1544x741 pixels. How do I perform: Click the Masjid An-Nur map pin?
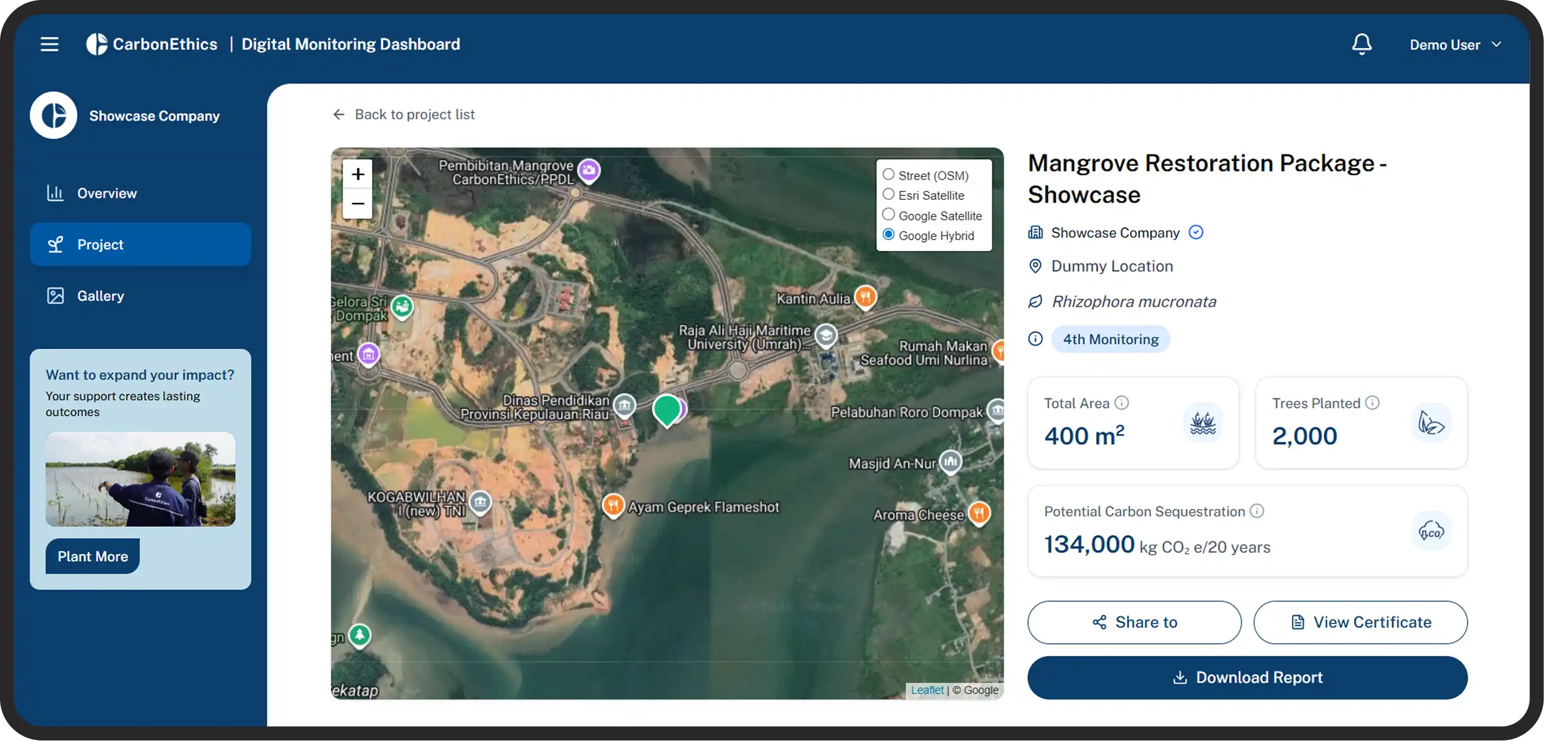click(950, 462)
